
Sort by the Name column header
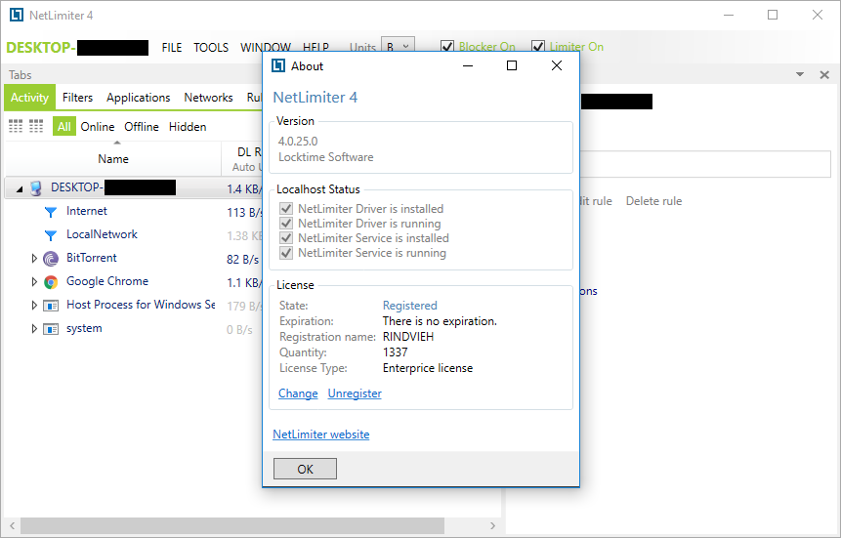pyautogui.click(x=113, y=159)
